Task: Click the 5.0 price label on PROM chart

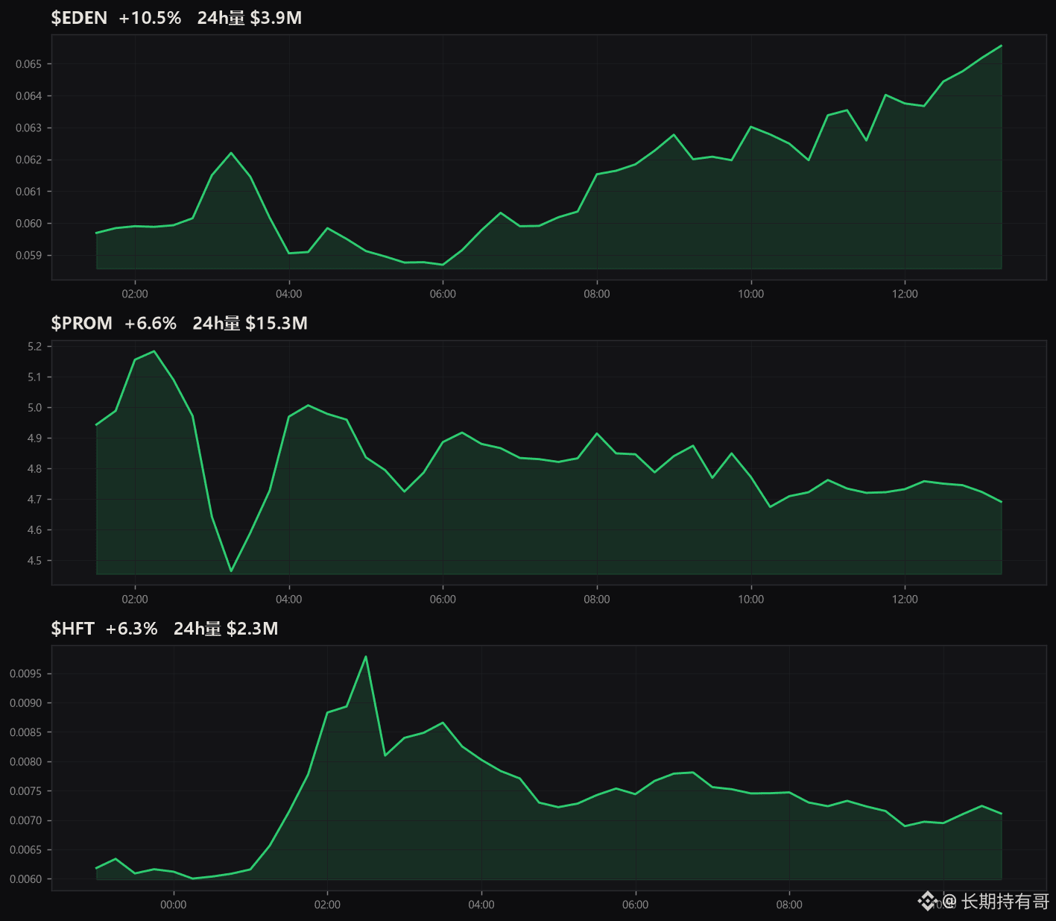Action: (35, 408)
